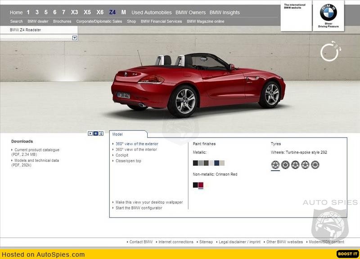The height and width of the screenshot is (259, 360).
Task: Open the X5 series menu item
Action: pos(87,12)
